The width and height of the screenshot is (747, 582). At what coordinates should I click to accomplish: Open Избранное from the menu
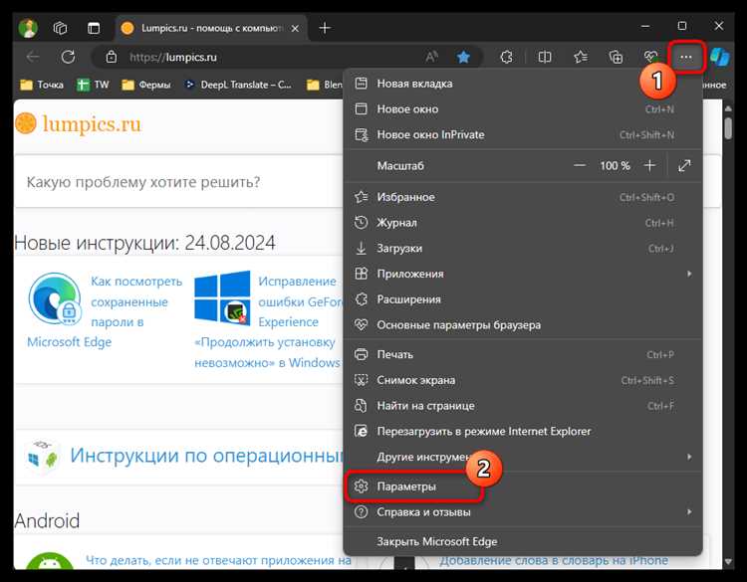click(x=523, y=197)
